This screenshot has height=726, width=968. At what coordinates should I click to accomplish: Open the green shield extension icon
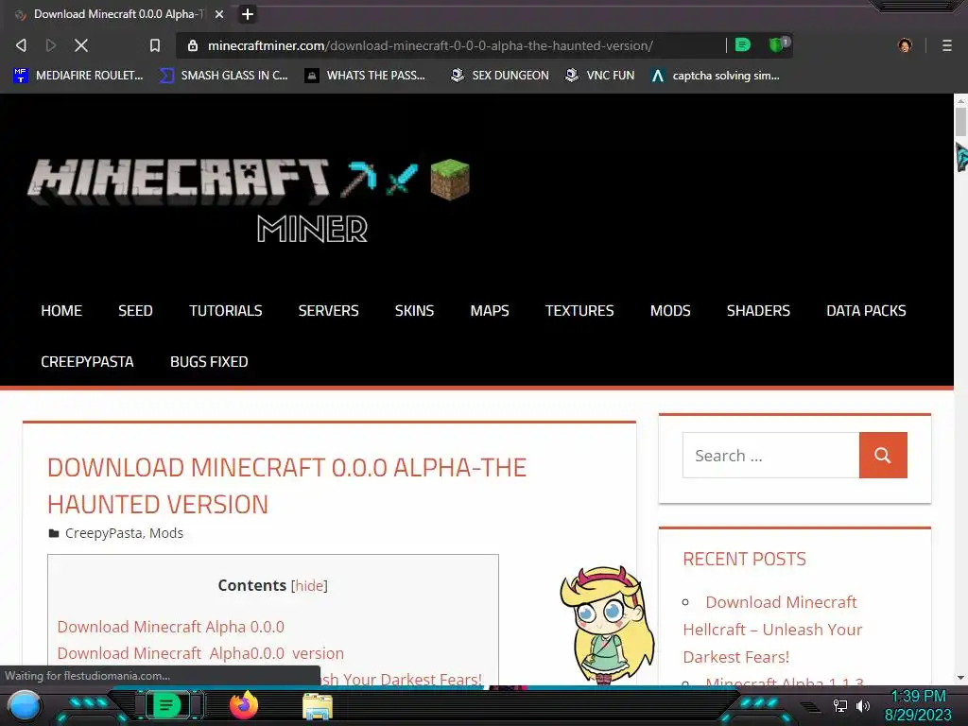pos(777,44)
